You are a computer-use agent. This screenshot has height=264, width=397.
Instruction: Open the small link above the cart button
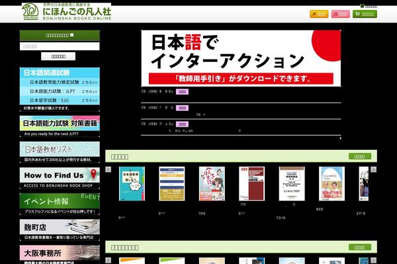click(x=369, y=6)
